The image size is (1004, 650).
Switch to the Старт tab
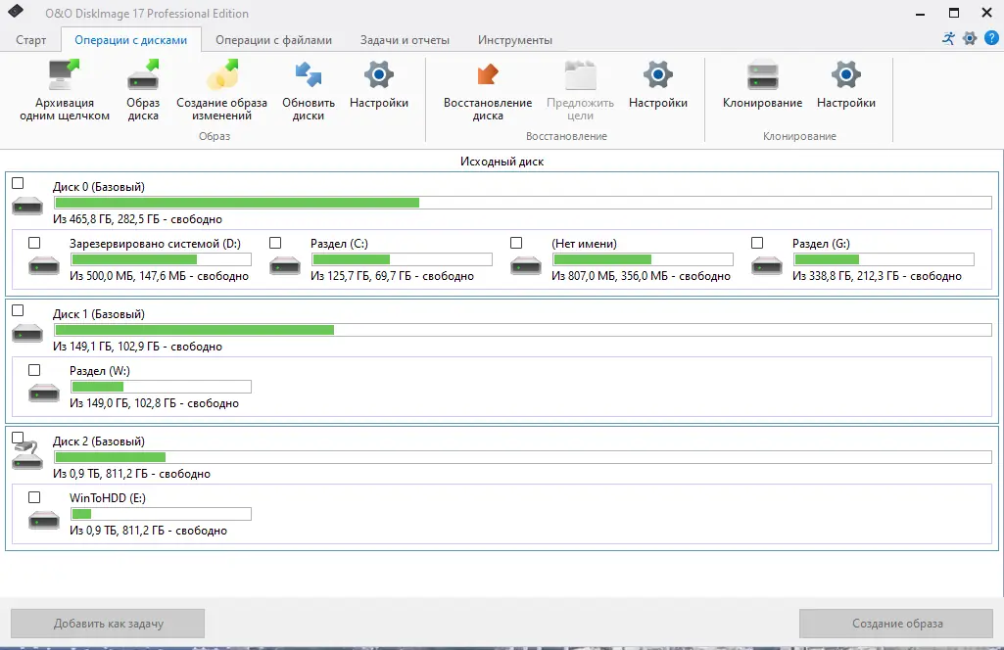tap(30, 40)
